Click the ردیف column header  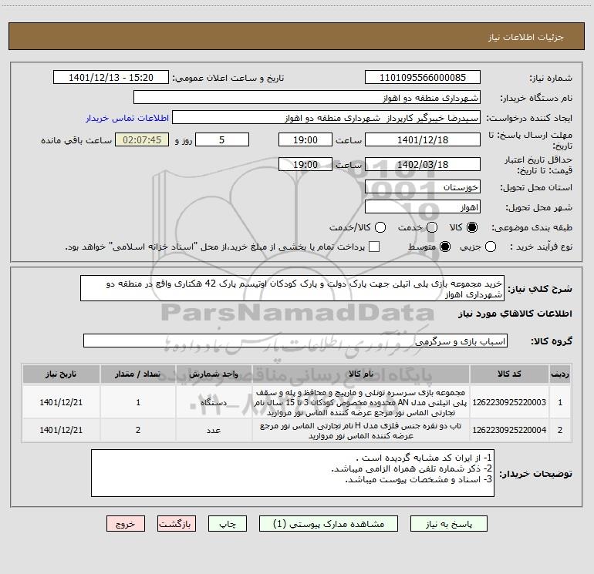click(560, 374)
